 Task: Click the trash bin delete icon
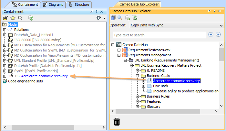tap(117, 122)
